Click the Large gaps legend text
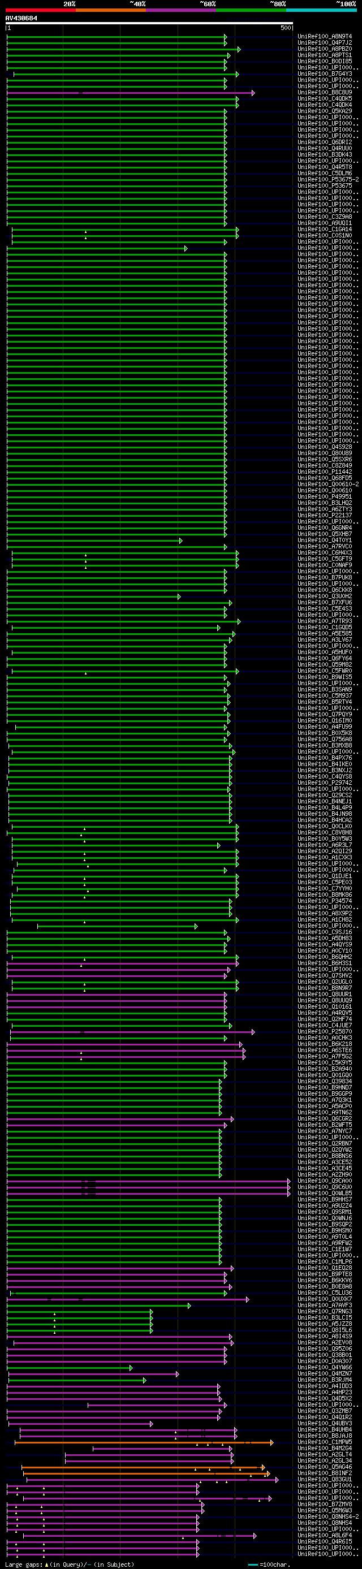 point(70,1564)
